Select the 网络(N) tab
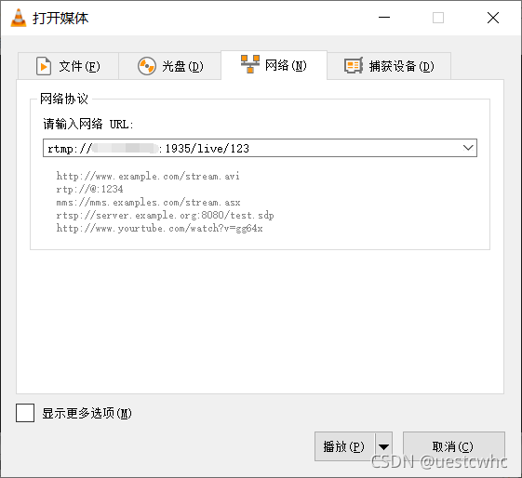522x478 pixels. (274, 65)
